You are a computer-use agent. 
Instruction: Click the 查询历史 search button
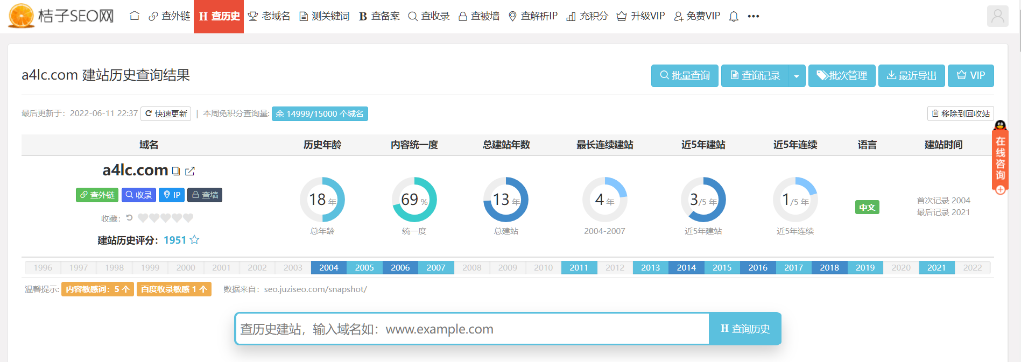(745, 329)
